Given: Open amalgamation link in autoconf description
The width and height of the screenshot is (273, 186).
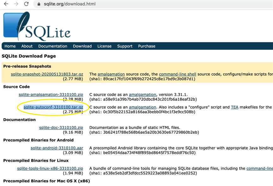Looking at the screenshot, I should click(142, 107).
